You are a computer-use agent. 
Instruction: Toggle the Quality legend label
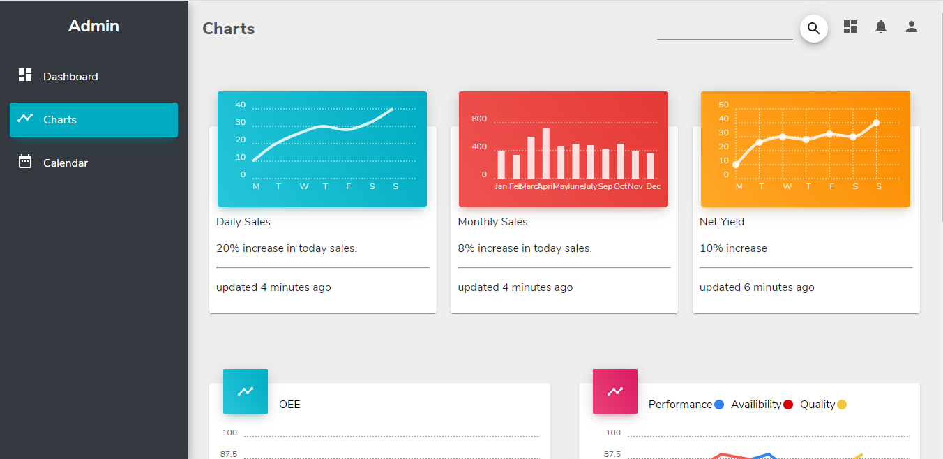tap(817, 405)
